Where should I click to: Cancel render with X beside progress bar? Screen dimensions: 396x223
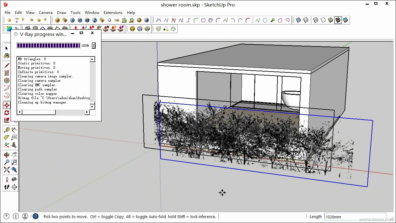coord(93,46)
